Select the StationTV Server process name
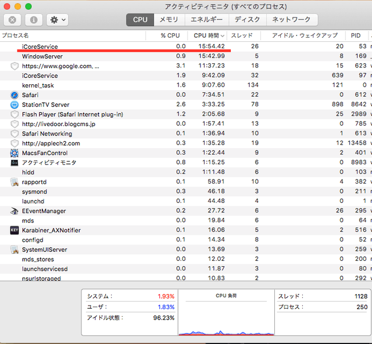This screenshot has height=344, width=372. click(45, 105)
